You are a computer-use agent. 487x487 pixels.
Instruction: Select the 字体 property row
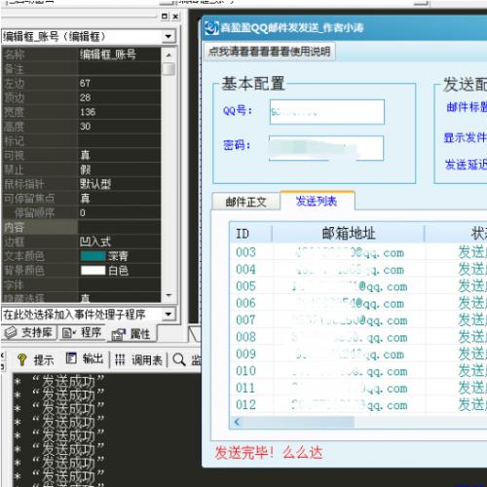[81, 284]
